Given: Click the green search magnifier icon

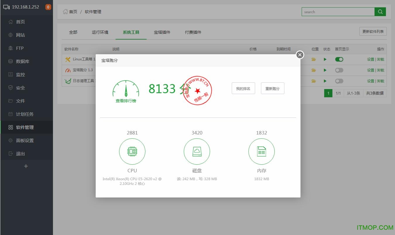Looking at the screenshot, I should pyautogui.click(x=380, y=12).
